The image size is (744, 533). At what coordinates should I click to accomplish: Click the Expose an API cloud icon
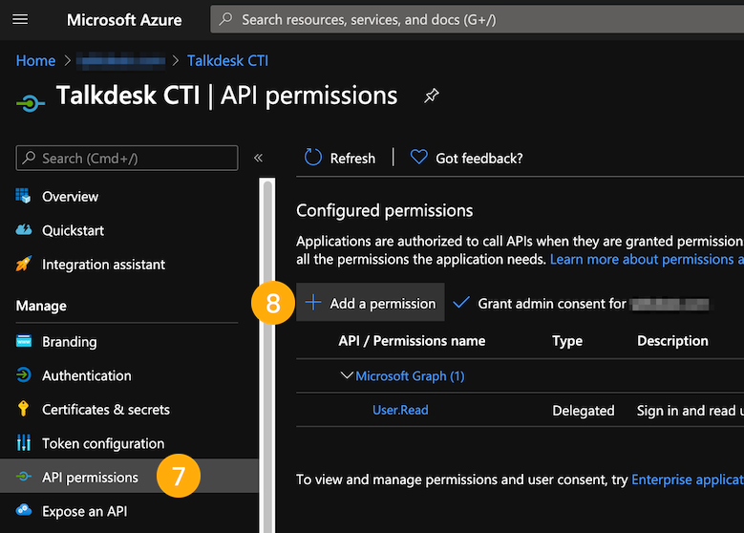(x=24, y=510)
